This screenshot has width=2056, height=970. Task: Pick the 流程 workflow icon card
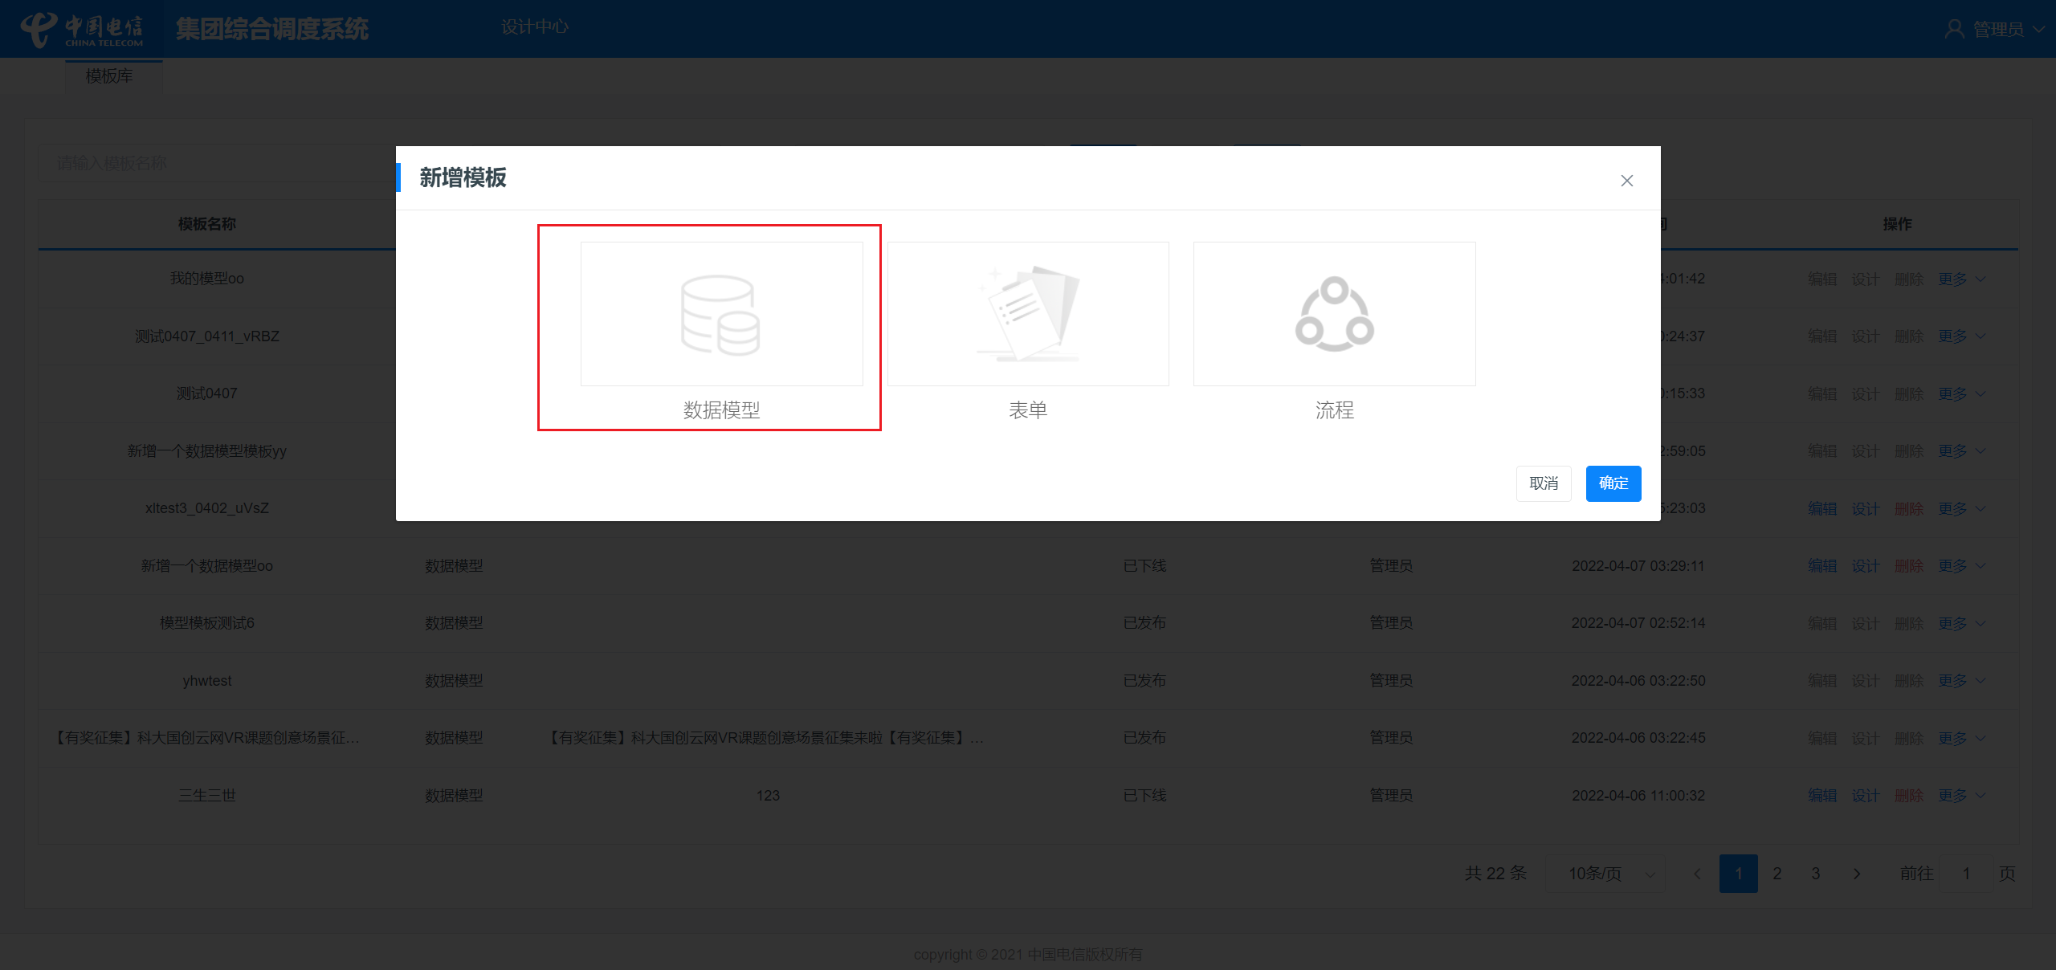click(x=1334, y=314)
